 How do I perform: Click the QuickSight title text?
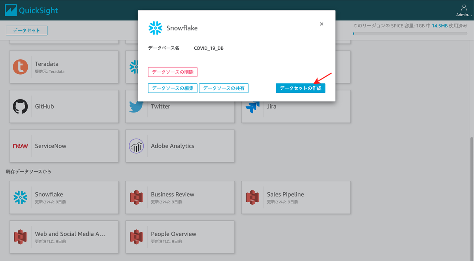[39, 11]
